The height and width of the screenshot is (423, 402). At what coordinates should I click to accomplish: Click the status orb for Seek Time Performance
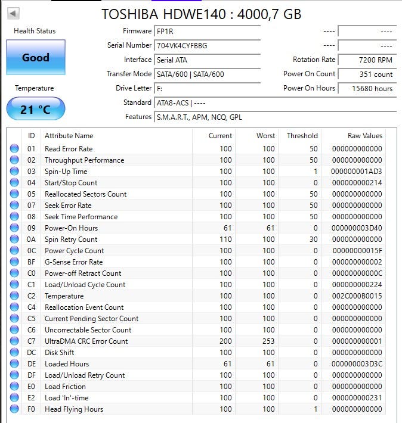(x=14, y=216)
